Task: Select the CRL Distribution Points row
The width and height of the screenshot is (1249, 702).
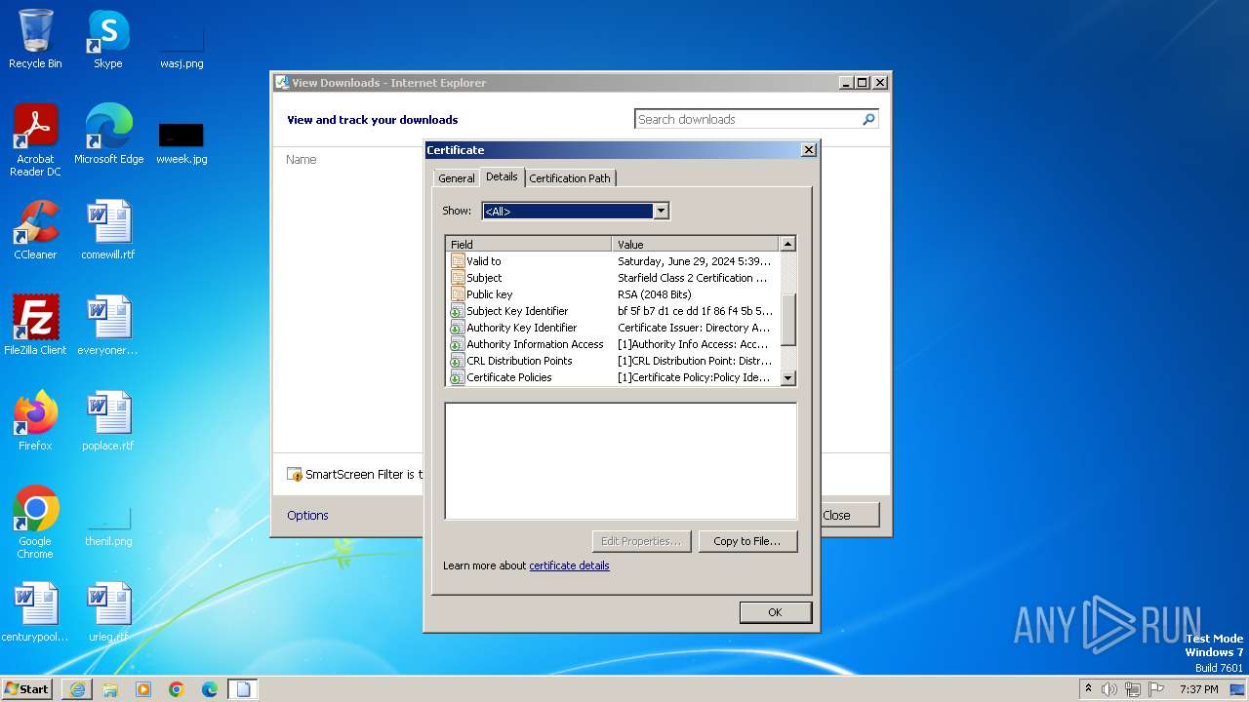Action: [x=614, y=361]
